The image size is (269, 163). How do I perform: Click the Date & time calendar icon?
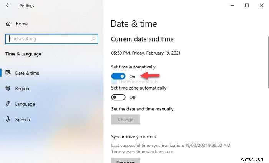coord(8,73)
